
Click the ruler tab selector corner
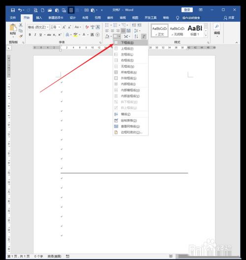coord(9,48)
